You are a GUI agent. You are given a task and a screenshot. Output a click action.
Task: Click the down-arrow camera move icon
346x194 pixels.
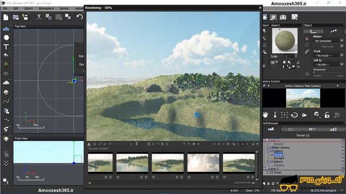click(275, 115)
